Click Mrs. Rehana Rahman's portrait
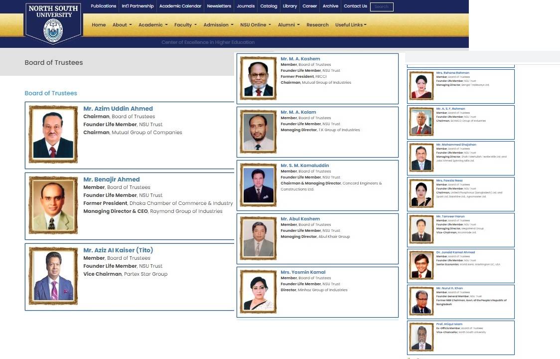This screenshot has height=359, width=560. [x=421, y=86]
